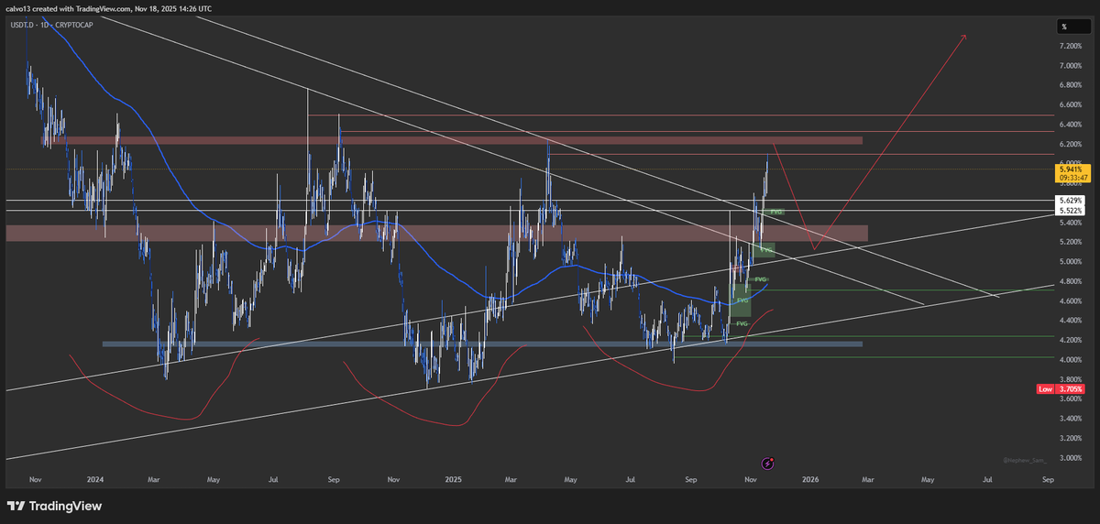This screenshot has width=1100, height=524.
Task: Click the 6.600% price axis label
Action: tap(1070, 104)
